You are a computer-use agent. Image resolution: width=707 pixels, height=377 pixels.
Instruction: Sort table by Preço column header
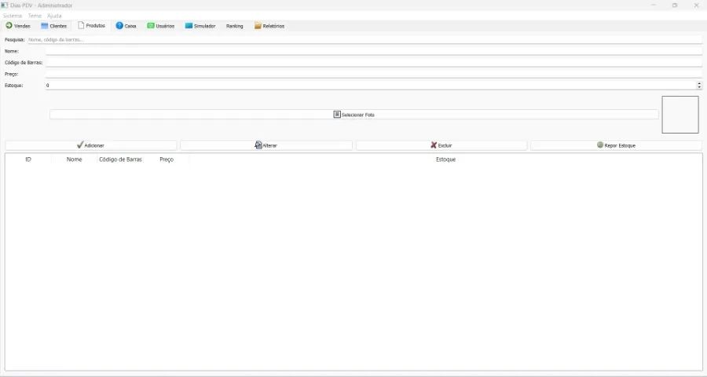167,159
